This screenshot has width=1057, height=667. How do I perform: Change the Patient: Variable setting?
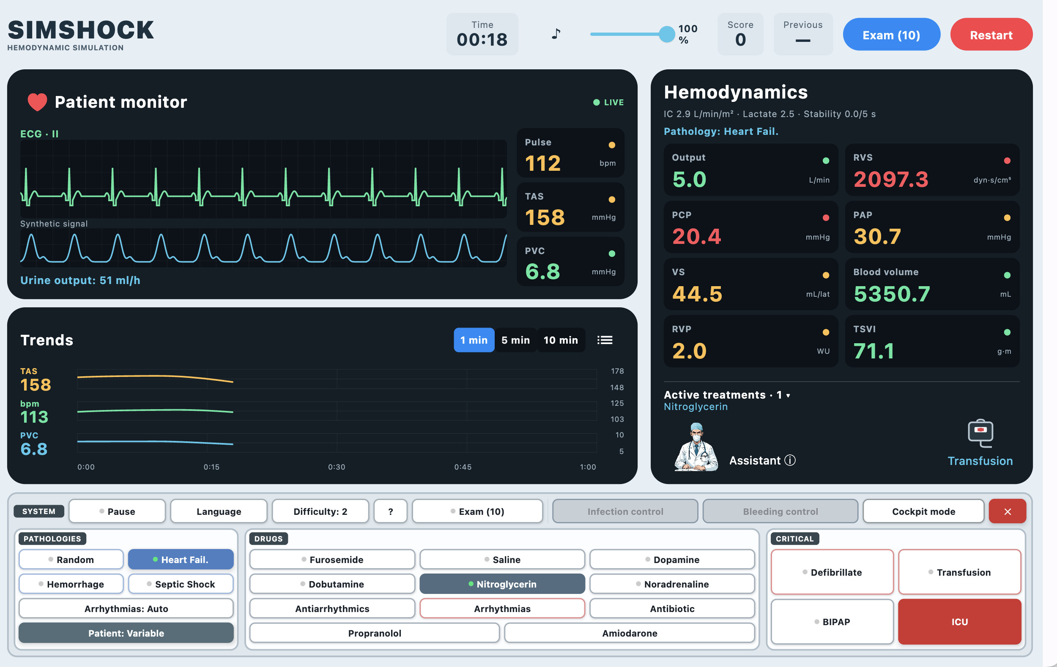[126, 633]
